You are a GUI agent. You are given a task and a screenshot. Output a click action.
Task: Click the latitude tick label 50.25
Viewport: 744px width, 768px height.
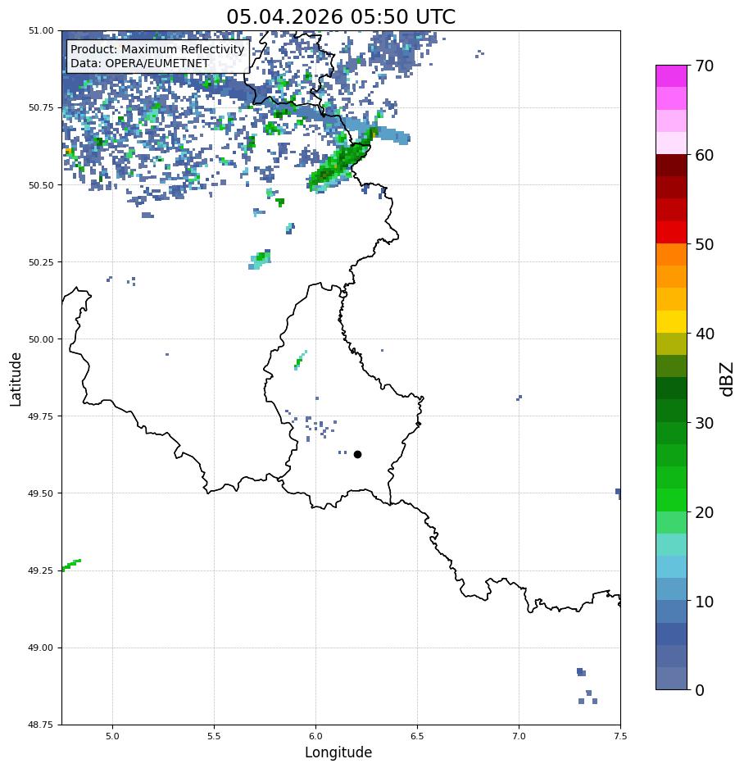41,262
